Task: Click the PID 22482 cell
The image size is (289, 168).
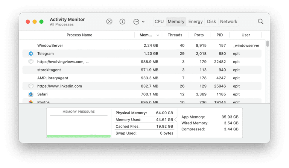Action: tap(220, 62)
